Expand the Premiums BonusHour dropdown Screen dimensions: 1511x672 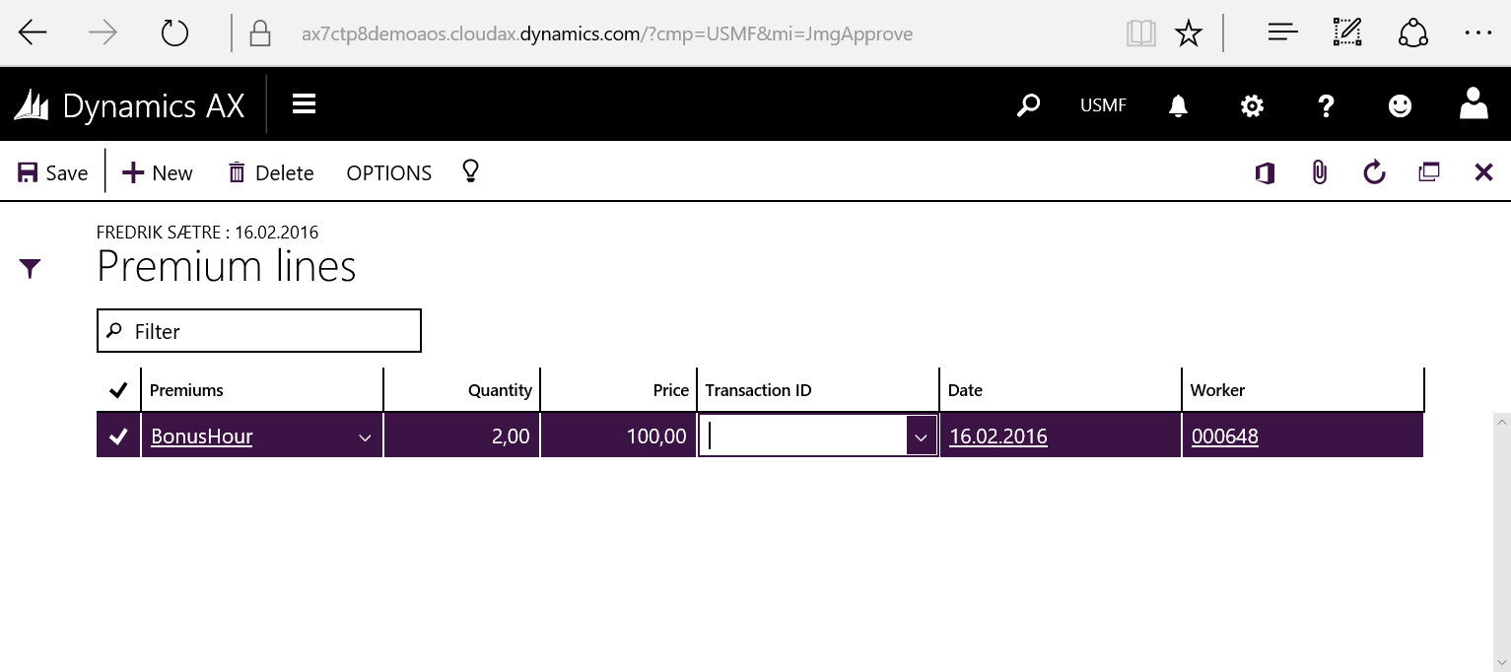tap(365, 437)
